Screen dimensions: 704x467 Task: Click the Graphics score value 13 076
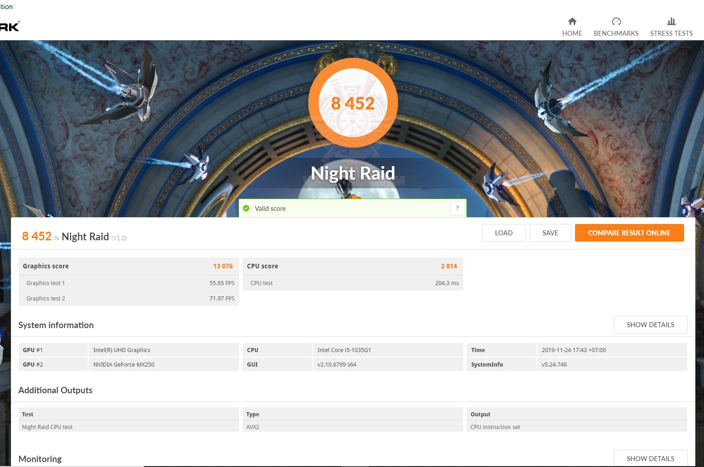223,266
